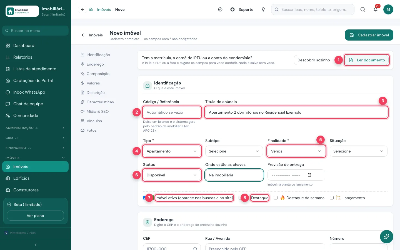Open the M user avatar
400x250 pixels.
click(x=388, y=9)
